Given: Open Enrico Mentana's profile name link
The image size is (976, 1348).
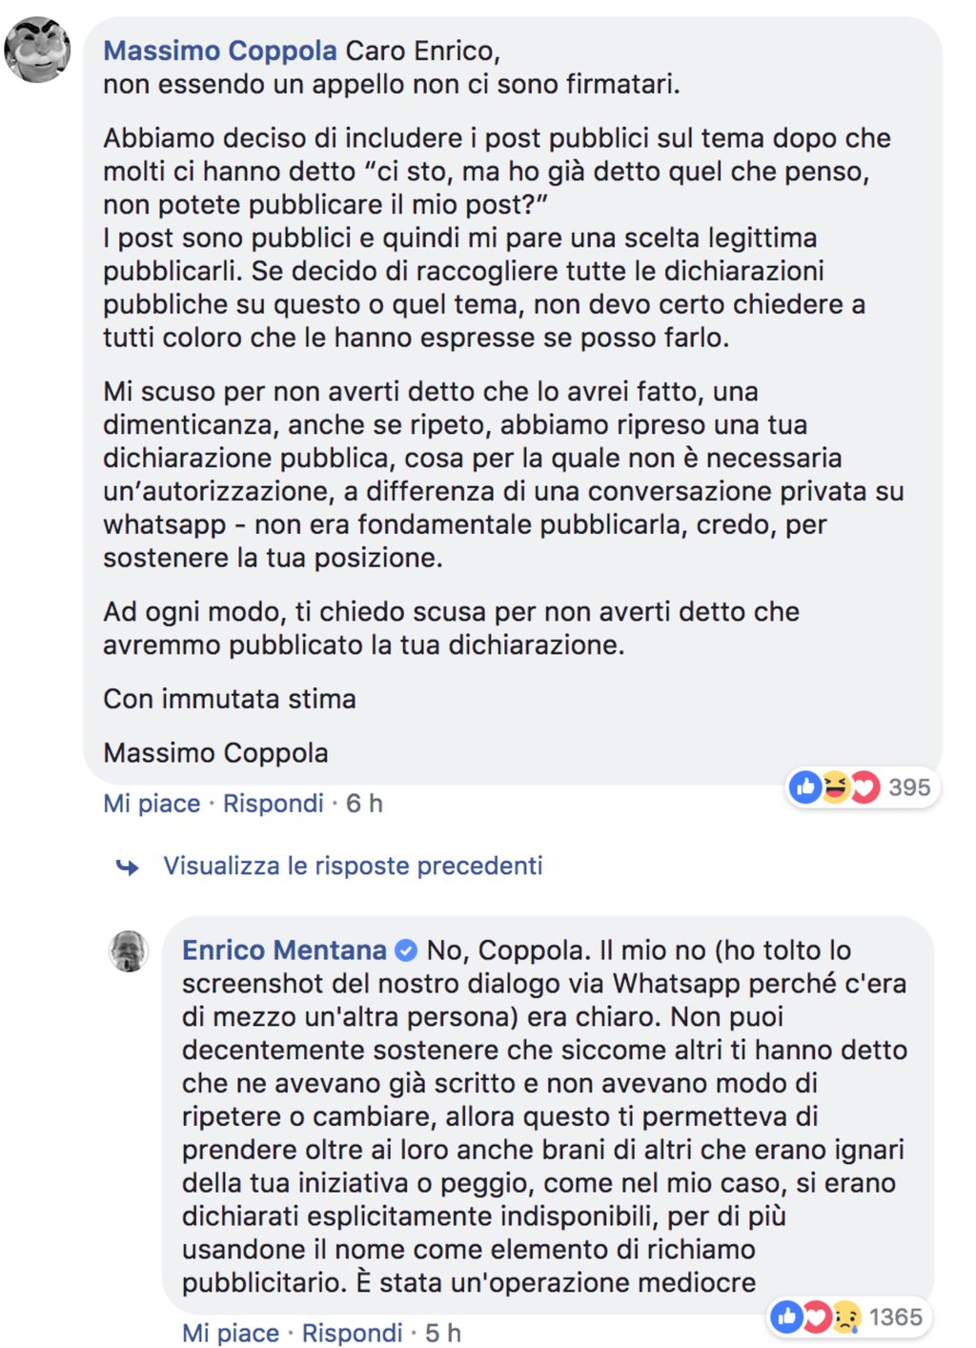Looking at the screenshot, I should point(284,950).
